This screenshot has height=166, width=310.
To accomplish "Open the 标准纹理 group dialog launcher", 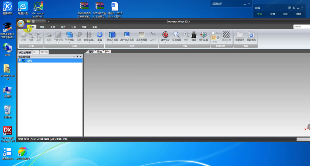I will click(x=231, y=46).
